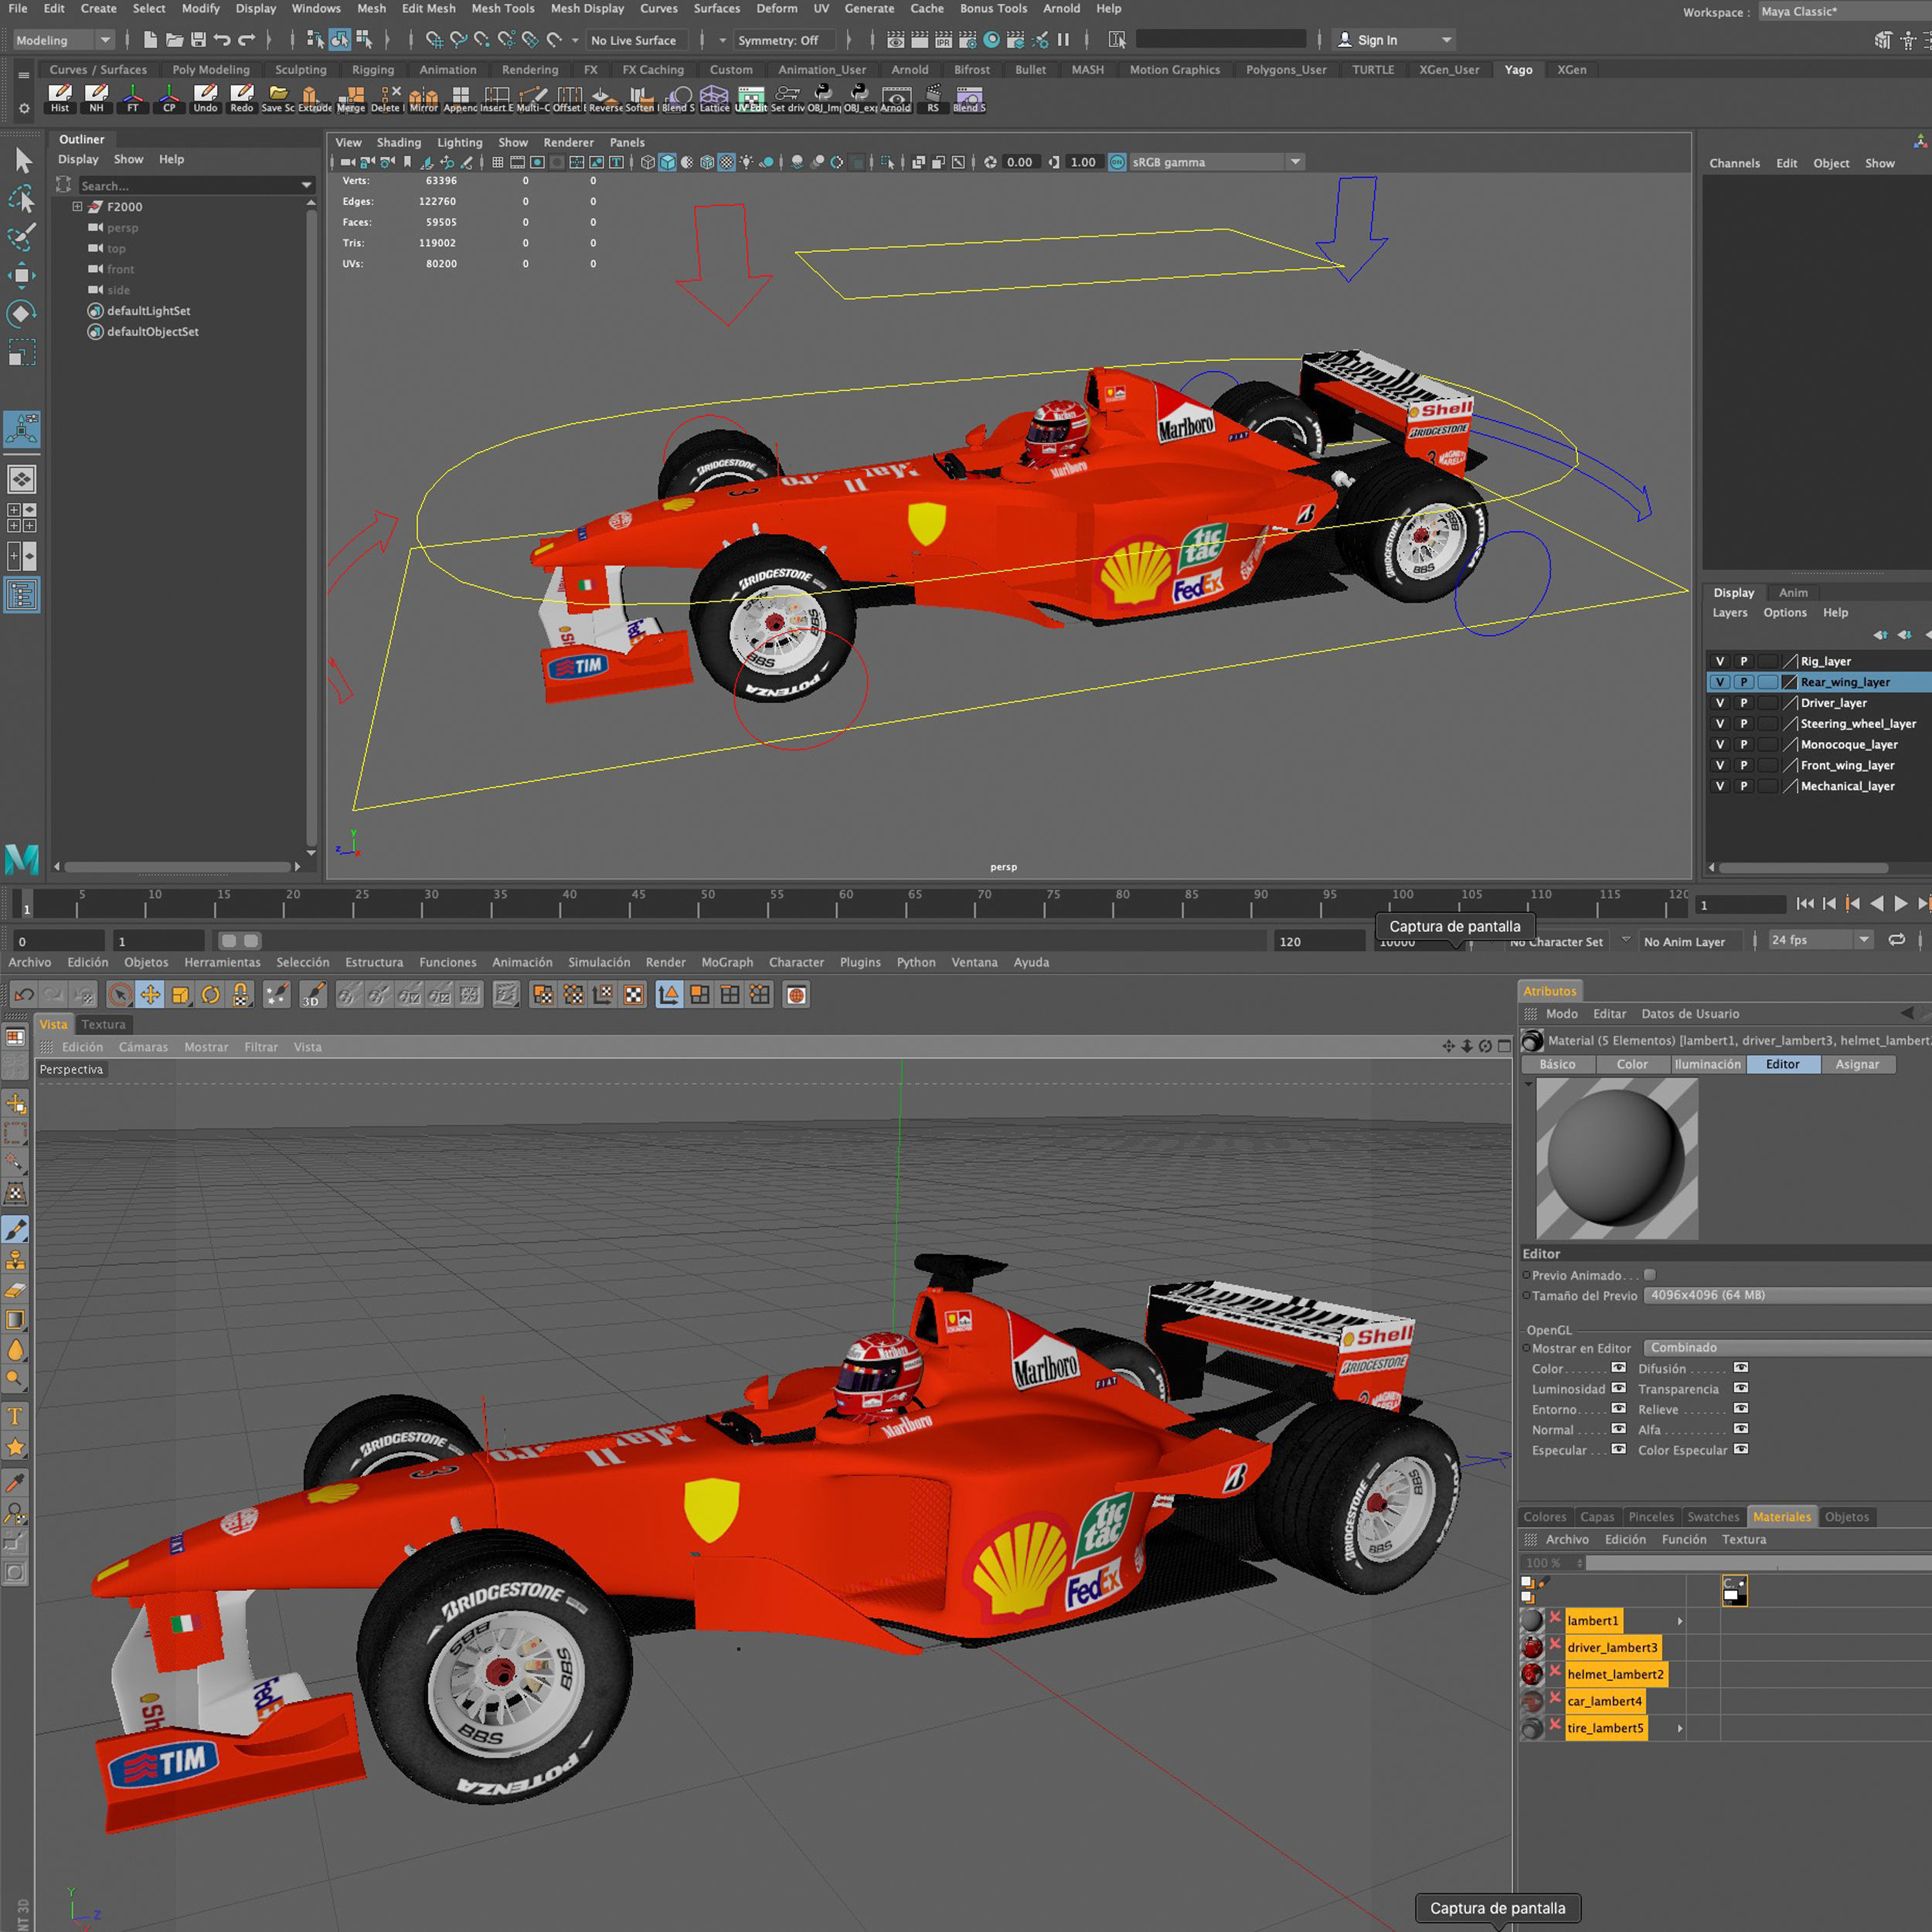The height and width of the screenshot is (1932, 1932).
Task: Pick the Lasso select tool in Maya
Action: coord(22,199)
